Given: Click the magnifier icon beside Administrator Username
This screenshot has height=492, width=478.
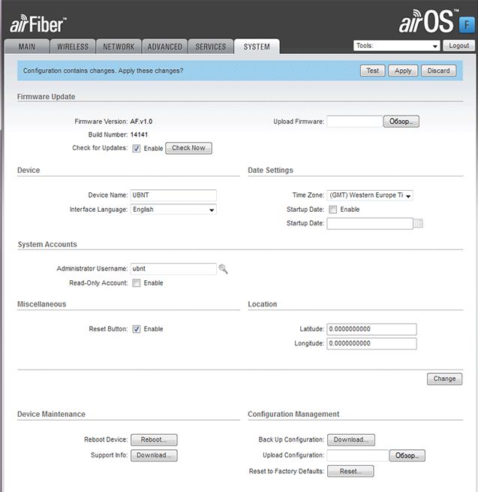Looking at the screenshot, I should tap(223, 269).
